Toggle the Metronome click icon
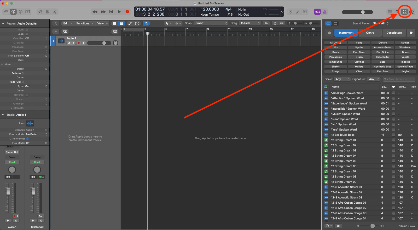This screenshot has height=230, width=418. point(325,12)
